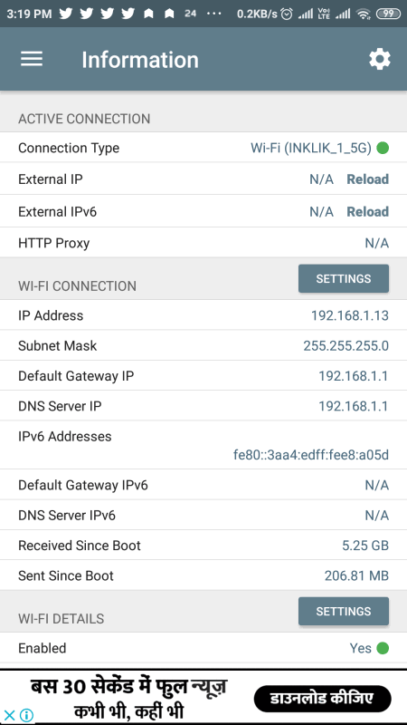
Task: Select the IPv6 address fe80 value
Action: 311,455
